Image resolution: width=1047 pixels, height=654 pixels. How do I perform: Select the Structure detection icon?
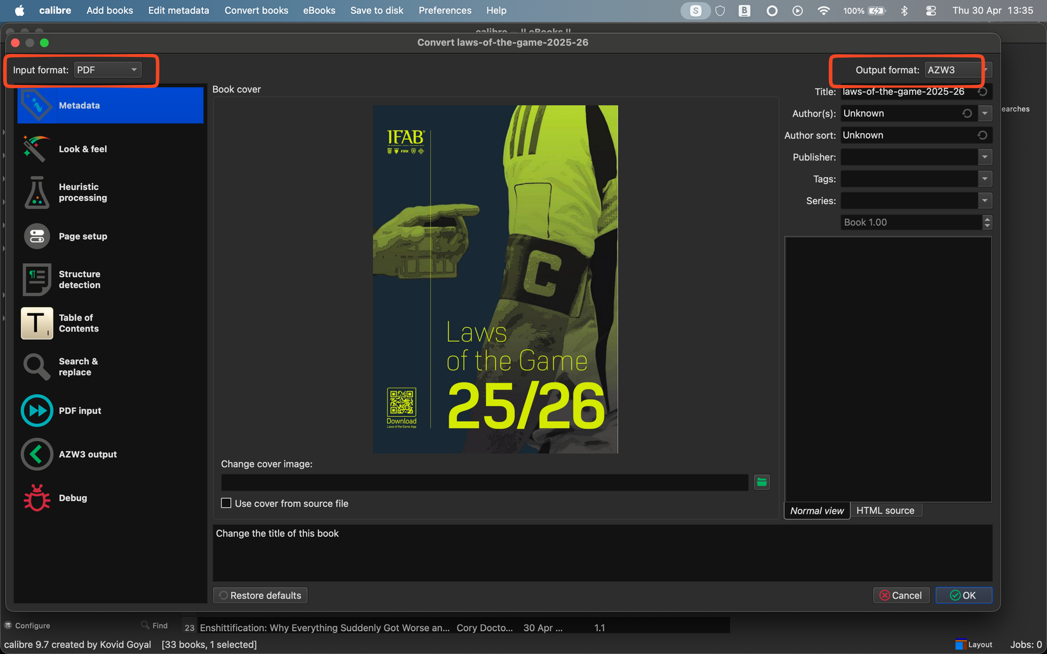36,280
